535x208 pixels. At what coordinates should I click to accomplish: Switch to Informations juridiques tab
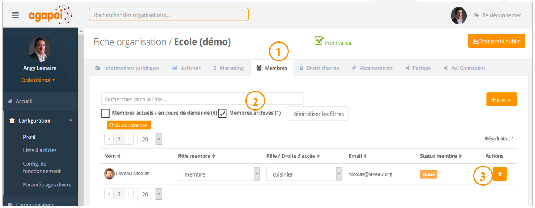point(127,68)
